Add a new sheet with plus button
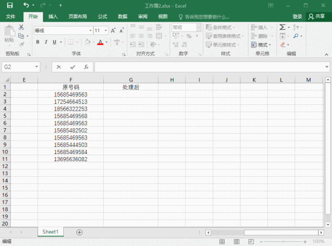This screenshot has width=332, height=246. coord(79,232)
